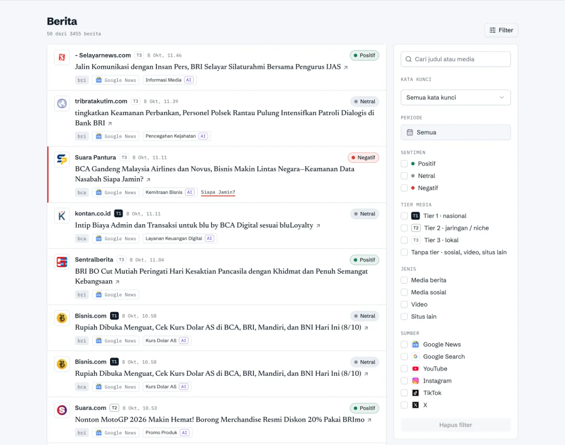Open the tingkatkan Keamanan Perbankan headline
Image resolution: width=565 pixels, height=445 pixels.
click(225, 118)
